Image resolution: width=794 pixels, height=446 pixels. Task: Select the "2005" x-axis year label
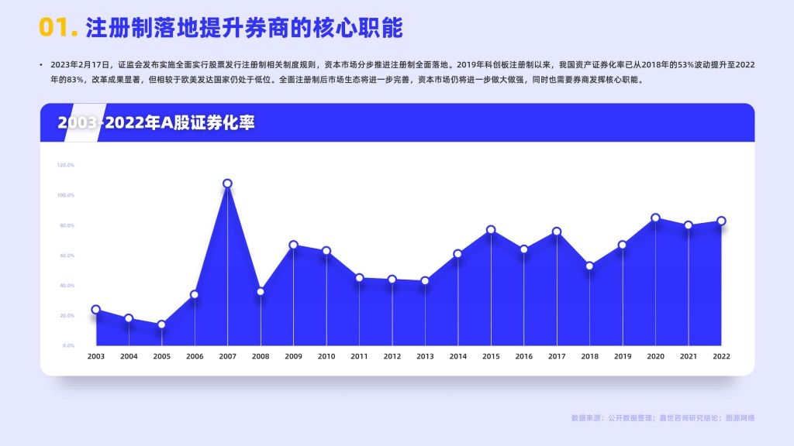tap(161, 356)
